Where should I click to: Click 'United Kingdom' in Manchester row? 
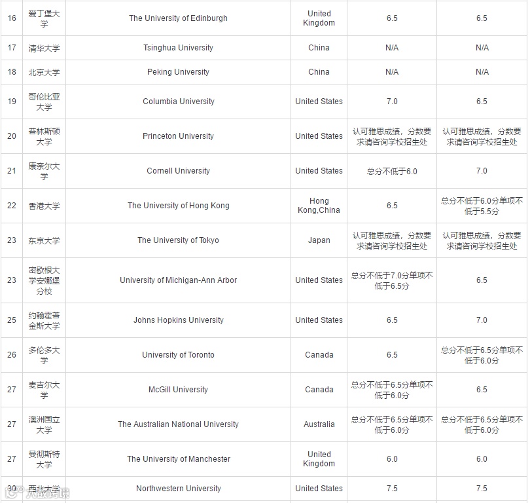pyautogui.click(x=319, y=459)
